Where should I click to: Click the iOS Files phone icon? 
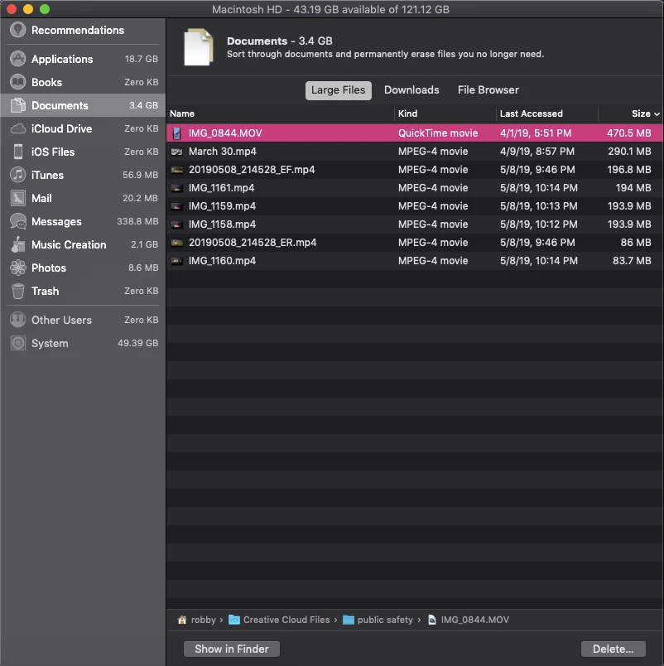[x=18, y=152]
